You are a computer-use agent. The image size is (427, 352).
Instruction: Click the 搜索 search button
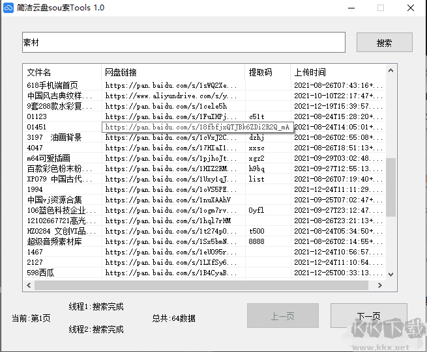(x=384, y=43)
